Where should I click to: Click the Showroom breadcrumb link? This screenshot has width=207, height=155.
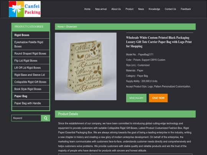coord(72,27)
